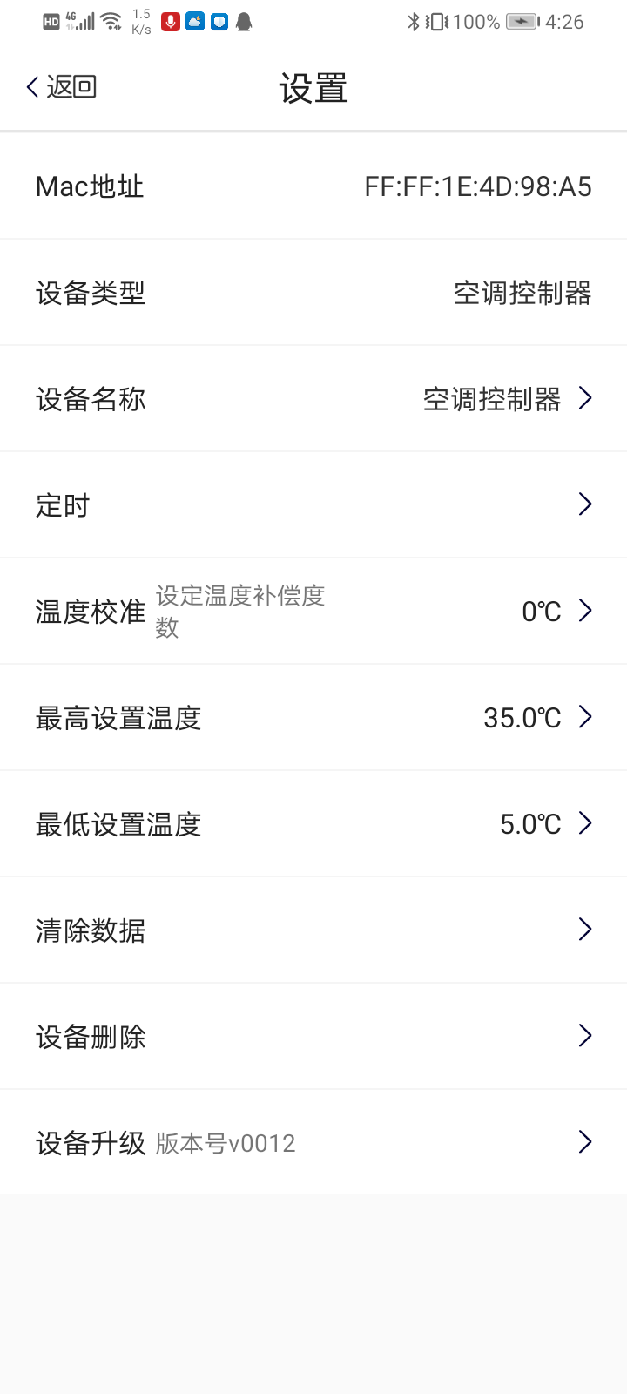The height and width of the screenshot is (1394, 627).
Task: Open the 最高设置温度 chevron arrow
Action: (585, 717)
